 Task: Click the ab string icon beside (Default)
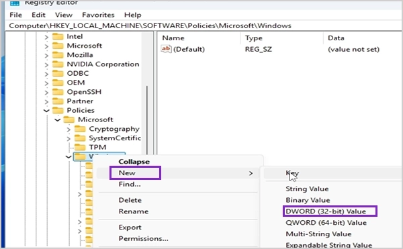[166, 49]
